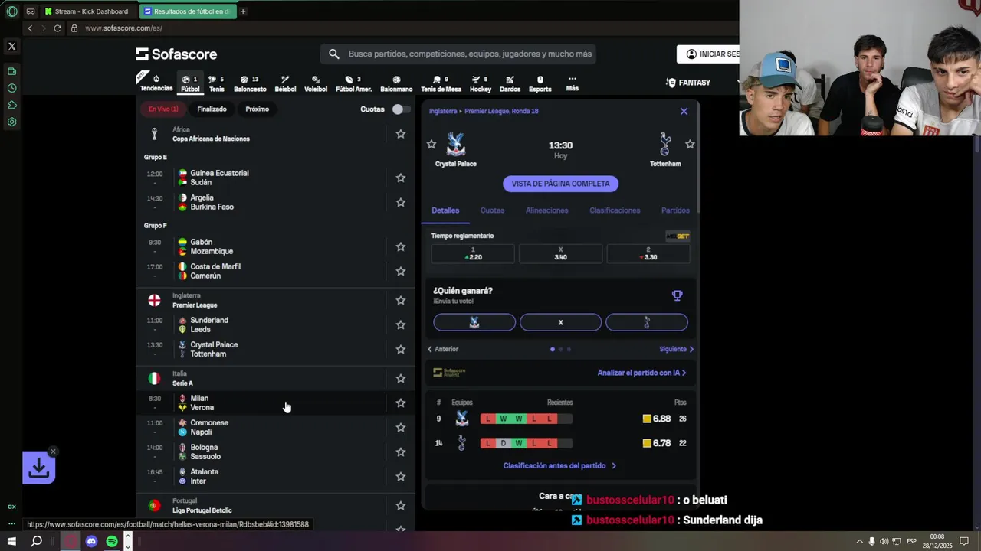Filter matches by Finalizado
The image size is (981, 551).
click(212, 109)
